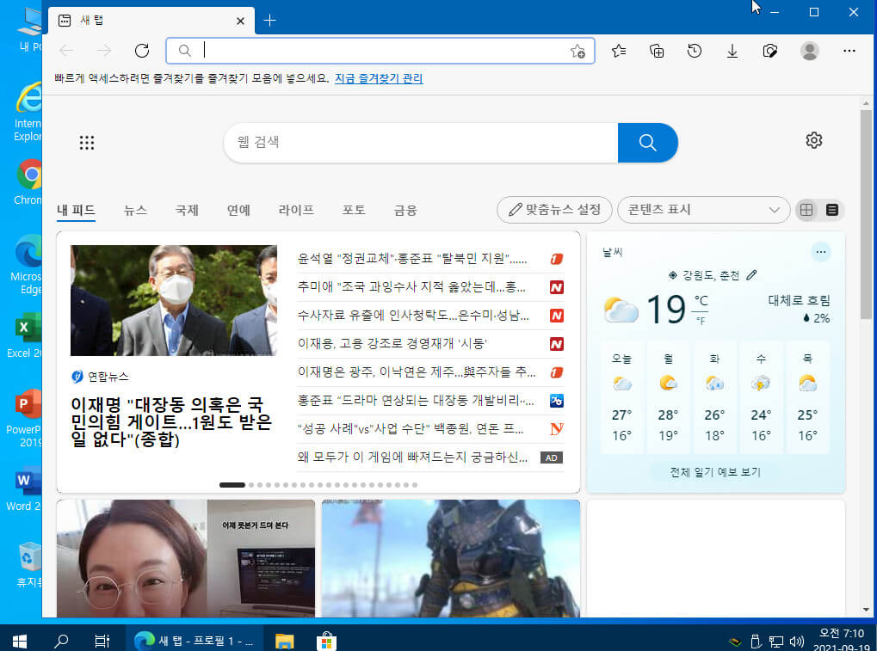Screen dimensions: 877x651
Task: Open taskbar search magnifier
Action: click(x=60, y=641)
